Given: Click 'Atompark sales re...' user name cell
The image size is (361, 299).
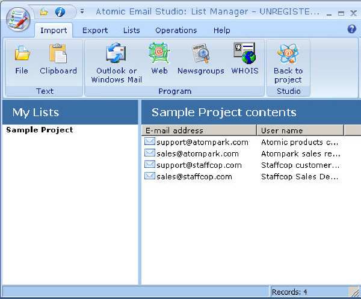Looking at the screenshot, I should click(x=300, y=154).
